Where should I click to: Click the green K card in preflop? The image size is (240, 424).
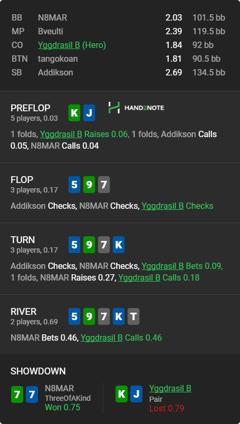pyautogui.click(x=74, y=113)
